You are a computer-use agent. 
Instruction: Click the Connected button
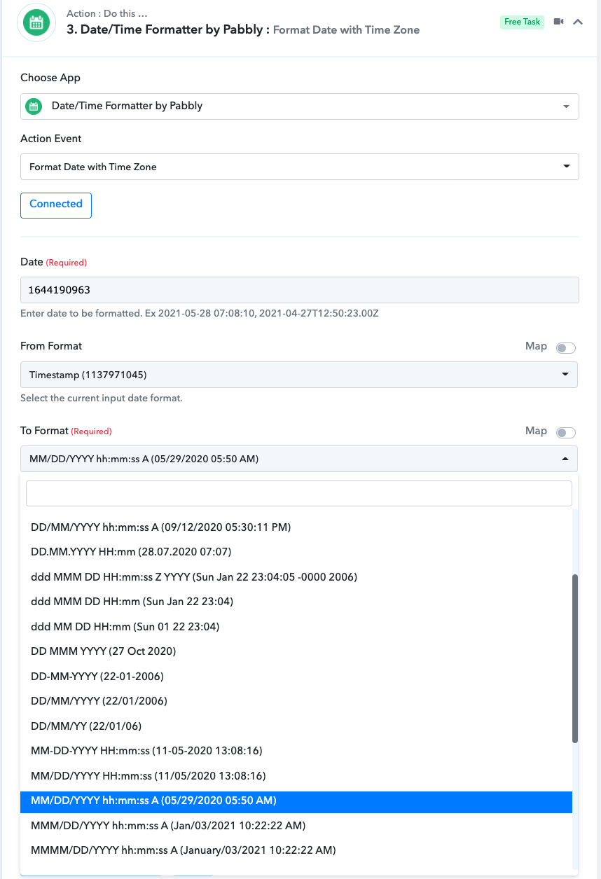pos(56,205)
